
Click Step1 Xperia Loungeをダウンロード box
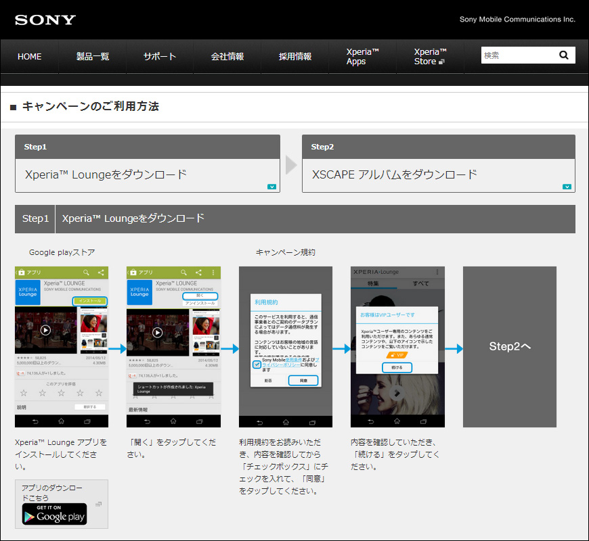148,164
